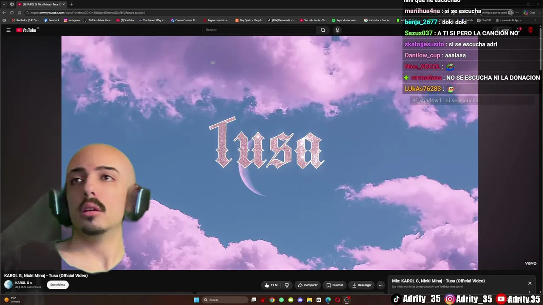
Task: Close the KAROL G Tusa tab
Action: pos(64,4)
